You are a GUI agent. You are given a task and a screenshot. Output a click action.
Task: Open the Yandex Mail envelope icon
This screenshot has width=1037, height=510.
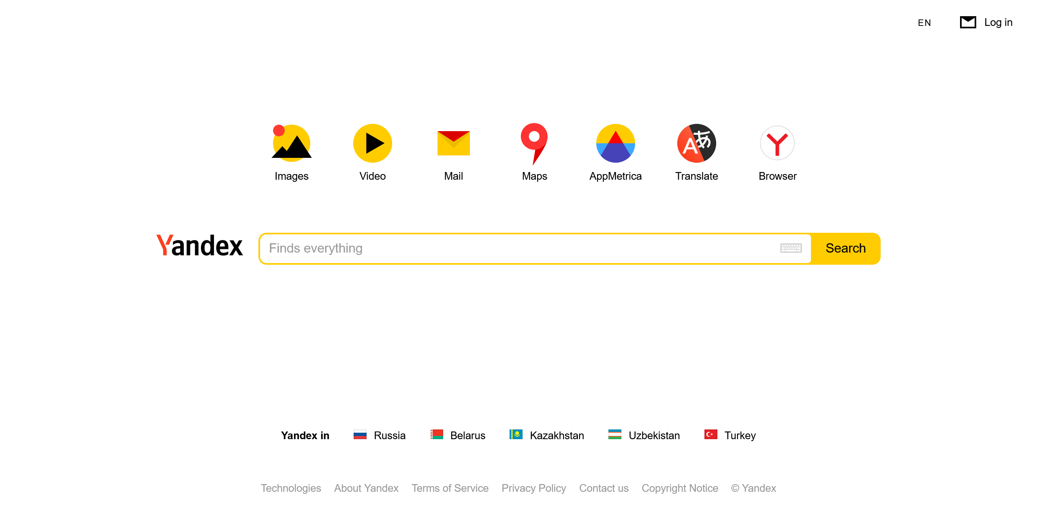(x=453, y=143)
